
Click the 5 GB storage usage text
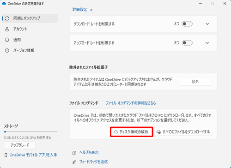tap(28, 138)
